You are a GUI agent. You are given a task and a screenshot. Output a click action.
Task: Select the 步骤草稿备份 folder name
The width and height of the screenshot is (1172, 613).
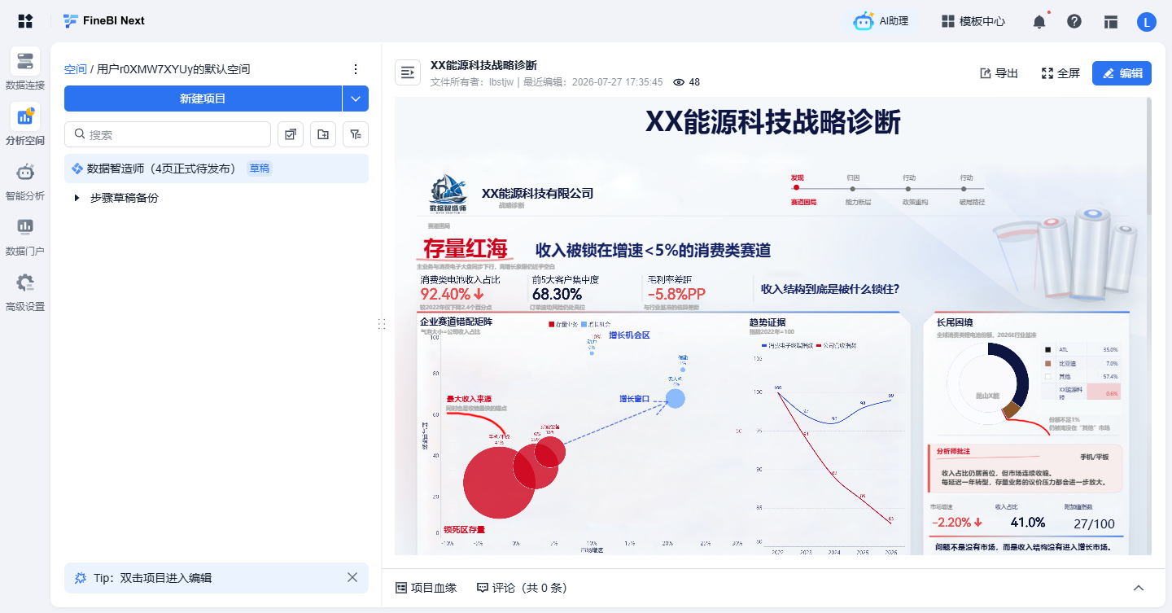click(125, 198)
